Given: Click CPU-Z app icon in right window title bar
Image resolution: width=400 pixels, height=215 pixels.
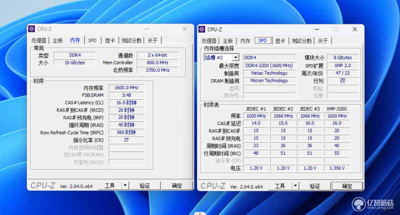Looking at the screenshot, I should click(202, 29).
